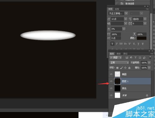
Task: Switch to the 图层 Layers tab
Action: [x=112, y=54]
